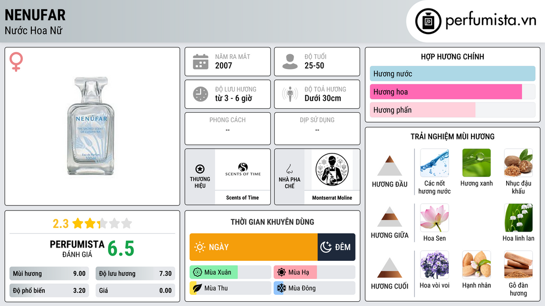Image resolution: width=545 pixels, height=306 pixels.
Task: Click the Độ lưu hương 7.30 score
Action: 135,274
